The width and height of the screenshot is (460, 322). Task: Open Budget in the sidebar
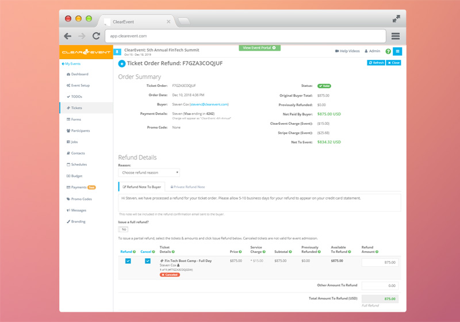pyautogui.click(x=75, y=176)
